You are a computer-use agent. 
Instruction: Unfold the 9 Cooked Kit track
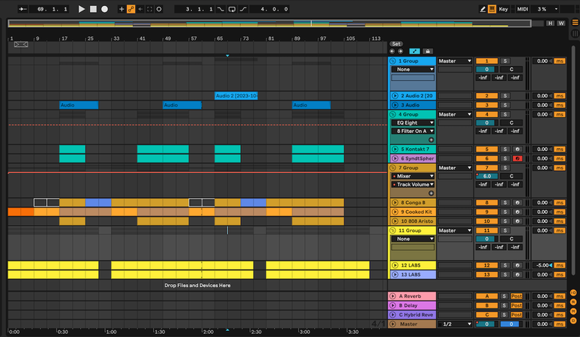pyautogui.click(x=395, y=212)
